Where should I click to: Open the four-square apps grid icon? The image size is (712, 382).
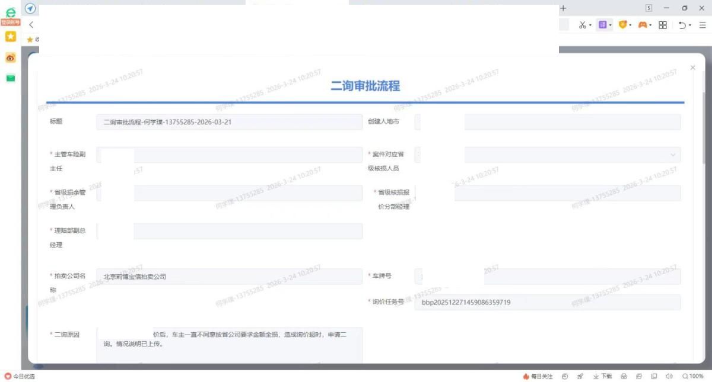pyautogui.click(x=663, y=25)
